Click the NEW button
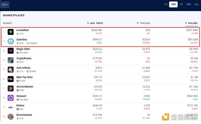This screenshot has width=201, height=124. pyautogui.click(x=5, y=5)
